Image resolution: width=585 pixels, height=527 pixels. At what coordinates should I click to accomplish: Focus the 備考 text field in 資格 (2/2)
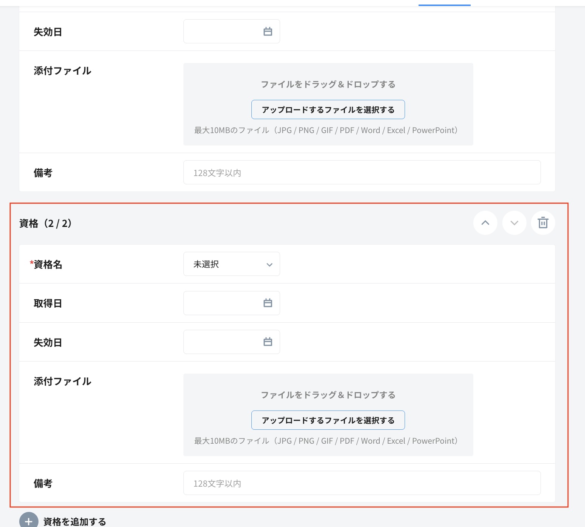point(362,483)
